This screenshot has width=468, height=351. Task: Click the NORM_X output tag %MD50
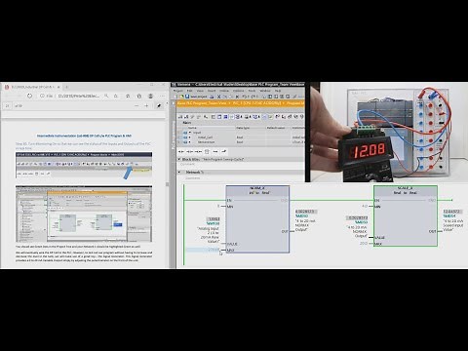click(301, 215)
